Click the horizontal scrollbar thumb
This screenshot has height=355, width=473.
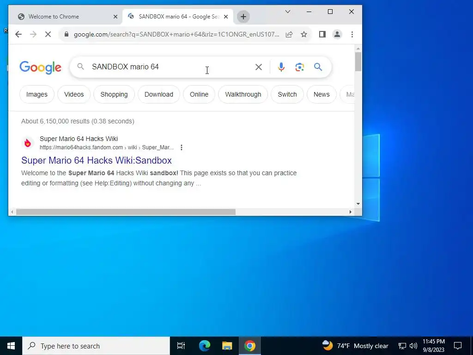(x=126, y=212)
